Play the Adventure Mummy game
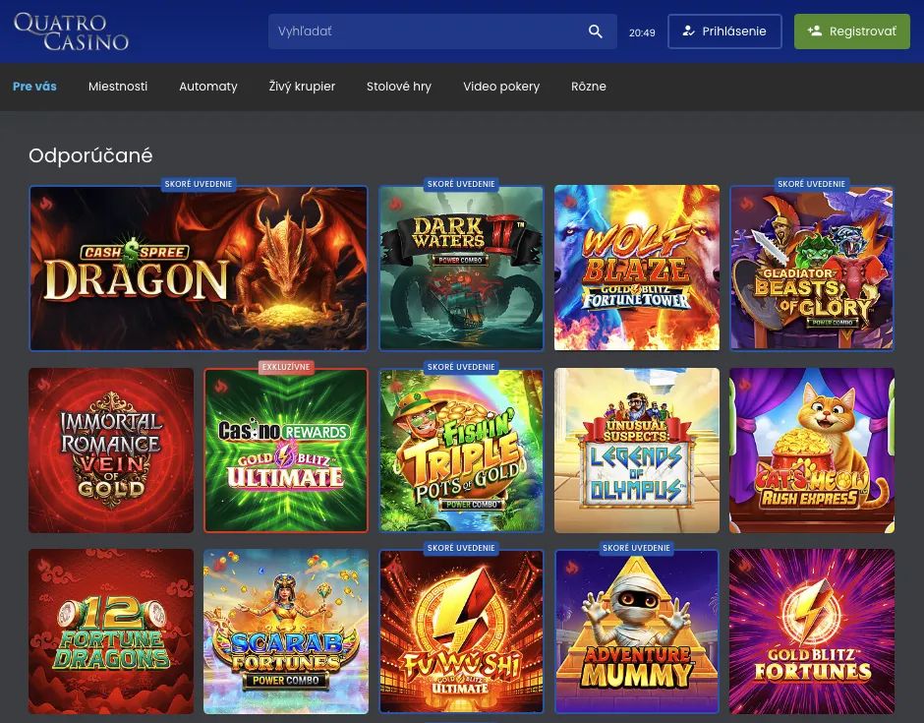Image resolution: width=924 pixels, height=723 pixels. pyautogui.click(x=636, y=632)
